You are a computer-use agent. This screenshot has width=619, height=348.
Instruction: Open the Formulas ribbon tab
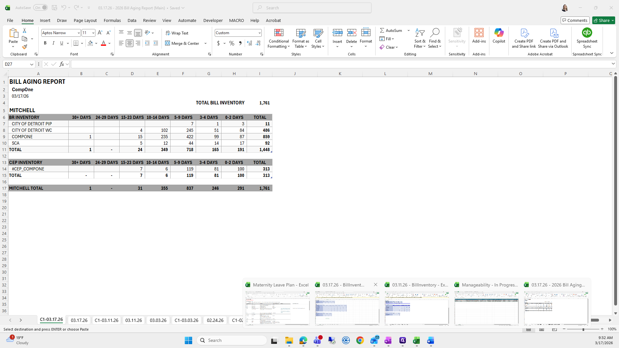(x=112, y=20)
